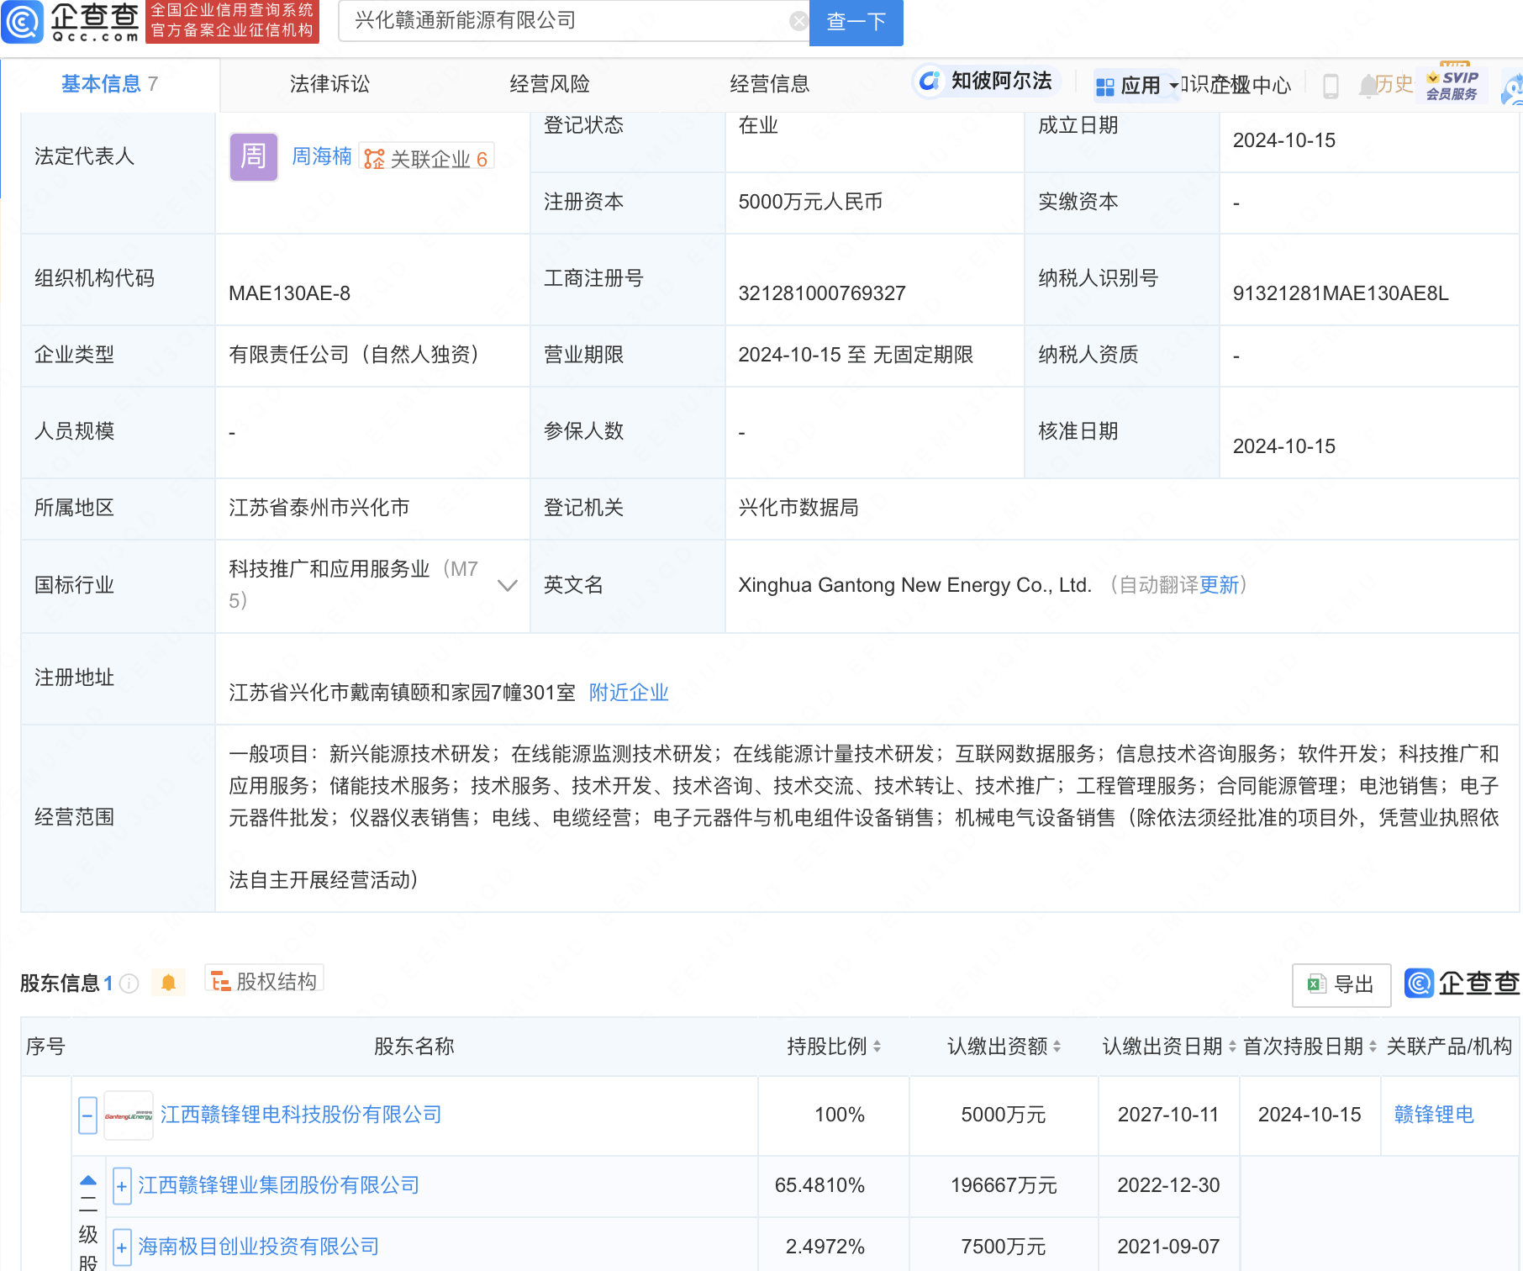Click the 查一下 search button
The image size is (1523, 1271).
(x=856, y=23)
